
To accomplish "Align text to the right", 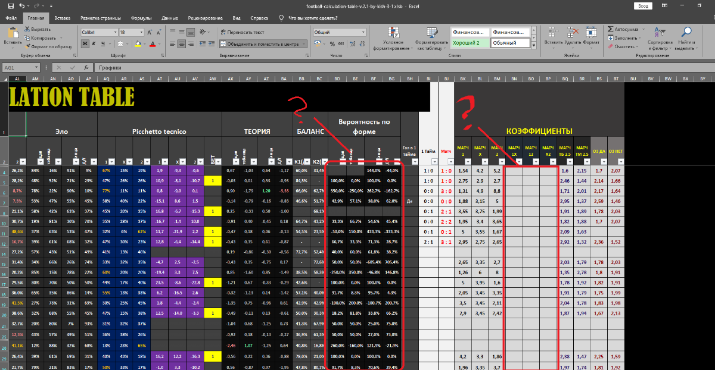I will pyautogui.click(x=190, y=43).
